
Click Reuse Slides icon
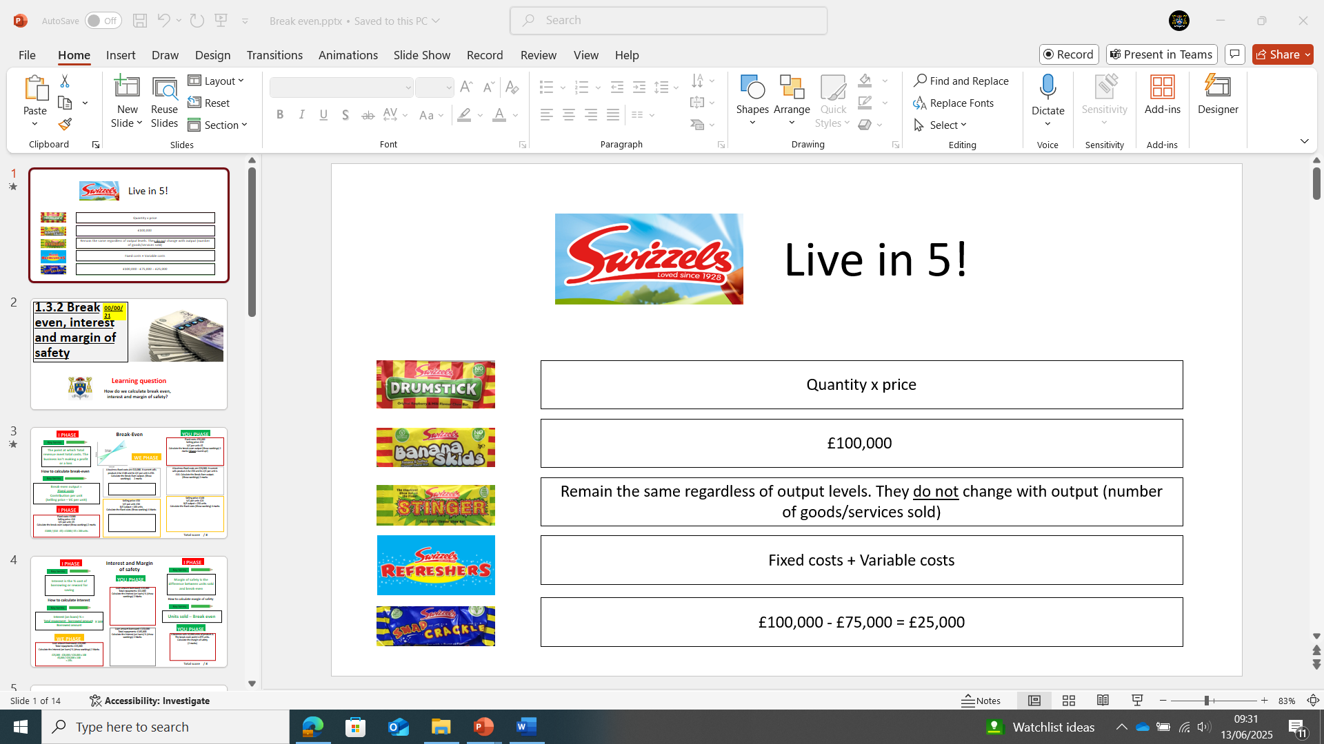coord(164,102)
